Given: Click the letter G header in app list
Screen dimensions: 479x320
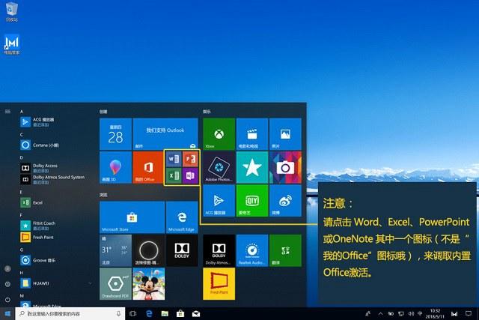Looking at the screenshot, I should pyautogui.click(x=22, y=250).
